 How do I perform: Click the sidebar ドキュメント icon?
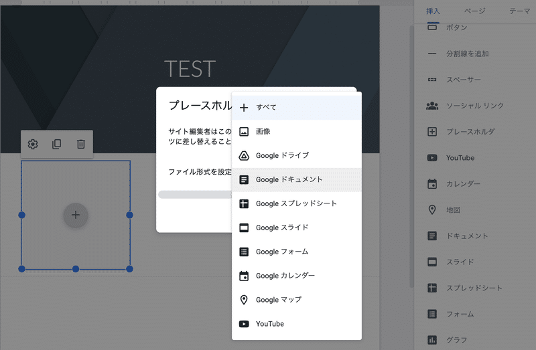click(432, 236)
